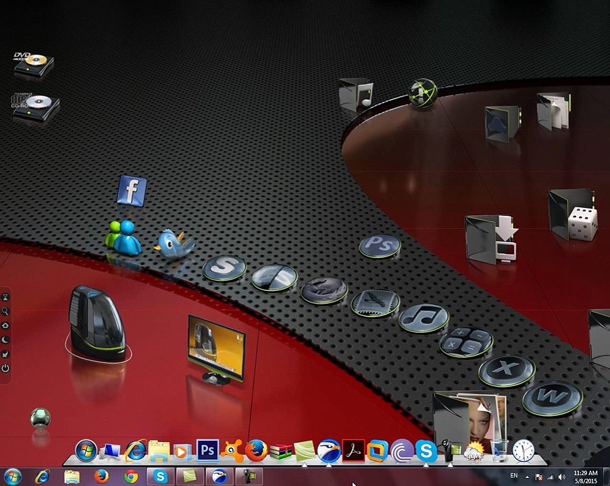Switch to the eagle app taskbar button
Image resolution: width=610 pixels, height=486 pixels.
220,477
